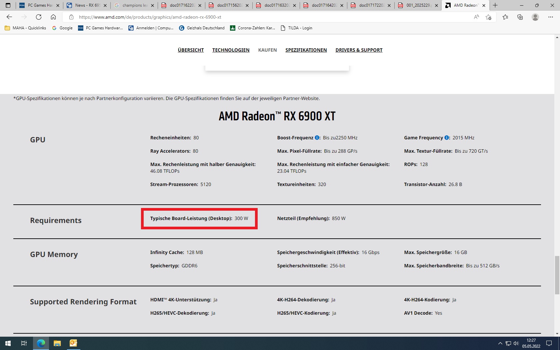Click 'Netzteil (Empfehlung): 850 W' text
The width and height of the screenshot is (560, 350).
pos(311,218)
